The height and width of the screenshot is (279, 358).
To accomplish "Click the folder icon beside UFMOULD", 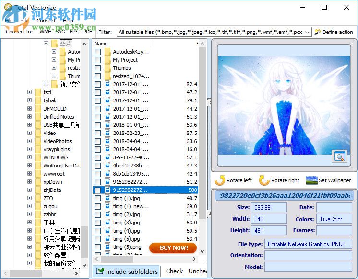I will pos(38,109).
